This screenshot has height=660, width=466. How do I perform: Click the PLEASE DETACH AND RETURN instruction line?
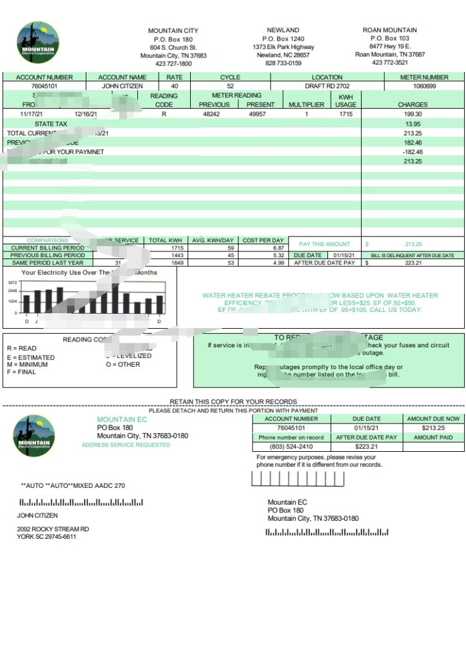coord(233,411)
